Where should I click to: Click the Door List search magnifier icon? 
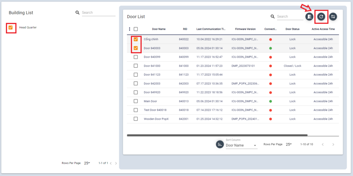(273, 16)
